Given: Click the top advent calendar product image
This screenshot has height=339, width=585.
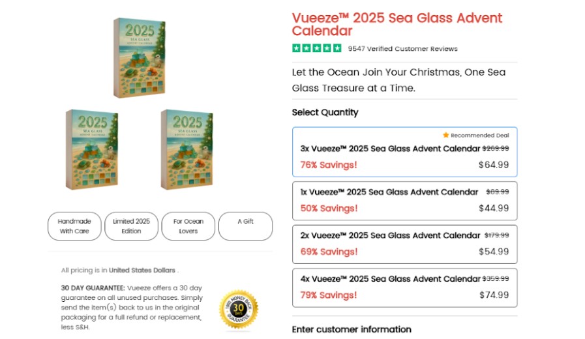Looking at the screenshot, I should [138, 58].
